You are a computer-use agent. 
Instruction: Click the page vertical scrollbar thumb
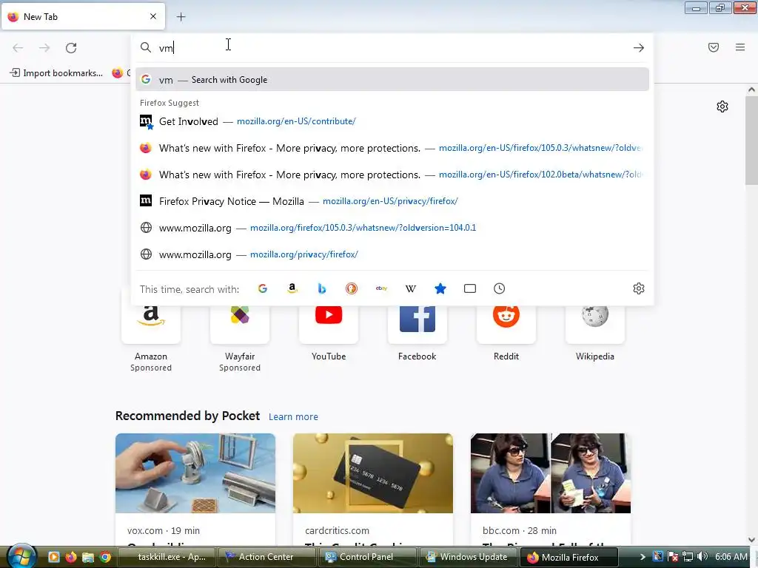point(751,140)
